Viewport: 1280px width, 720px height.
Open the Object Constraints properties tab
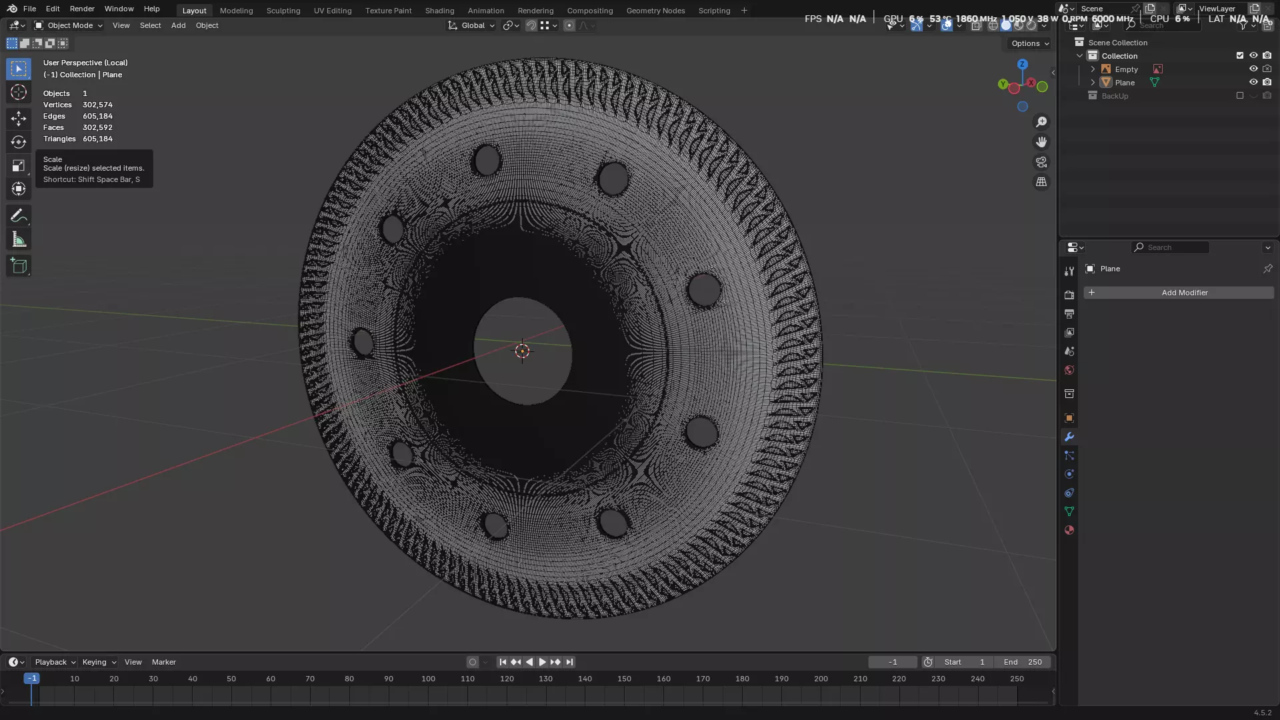coord(1069,493)
